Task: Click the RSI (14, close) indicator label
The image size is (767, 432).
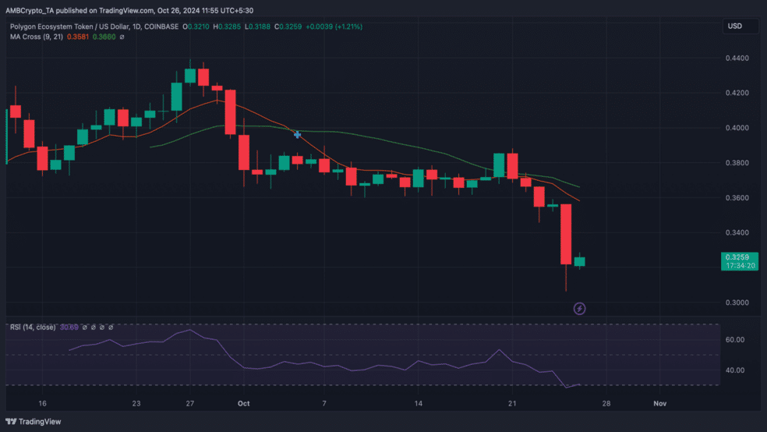Action: click(x=33, y=328)
